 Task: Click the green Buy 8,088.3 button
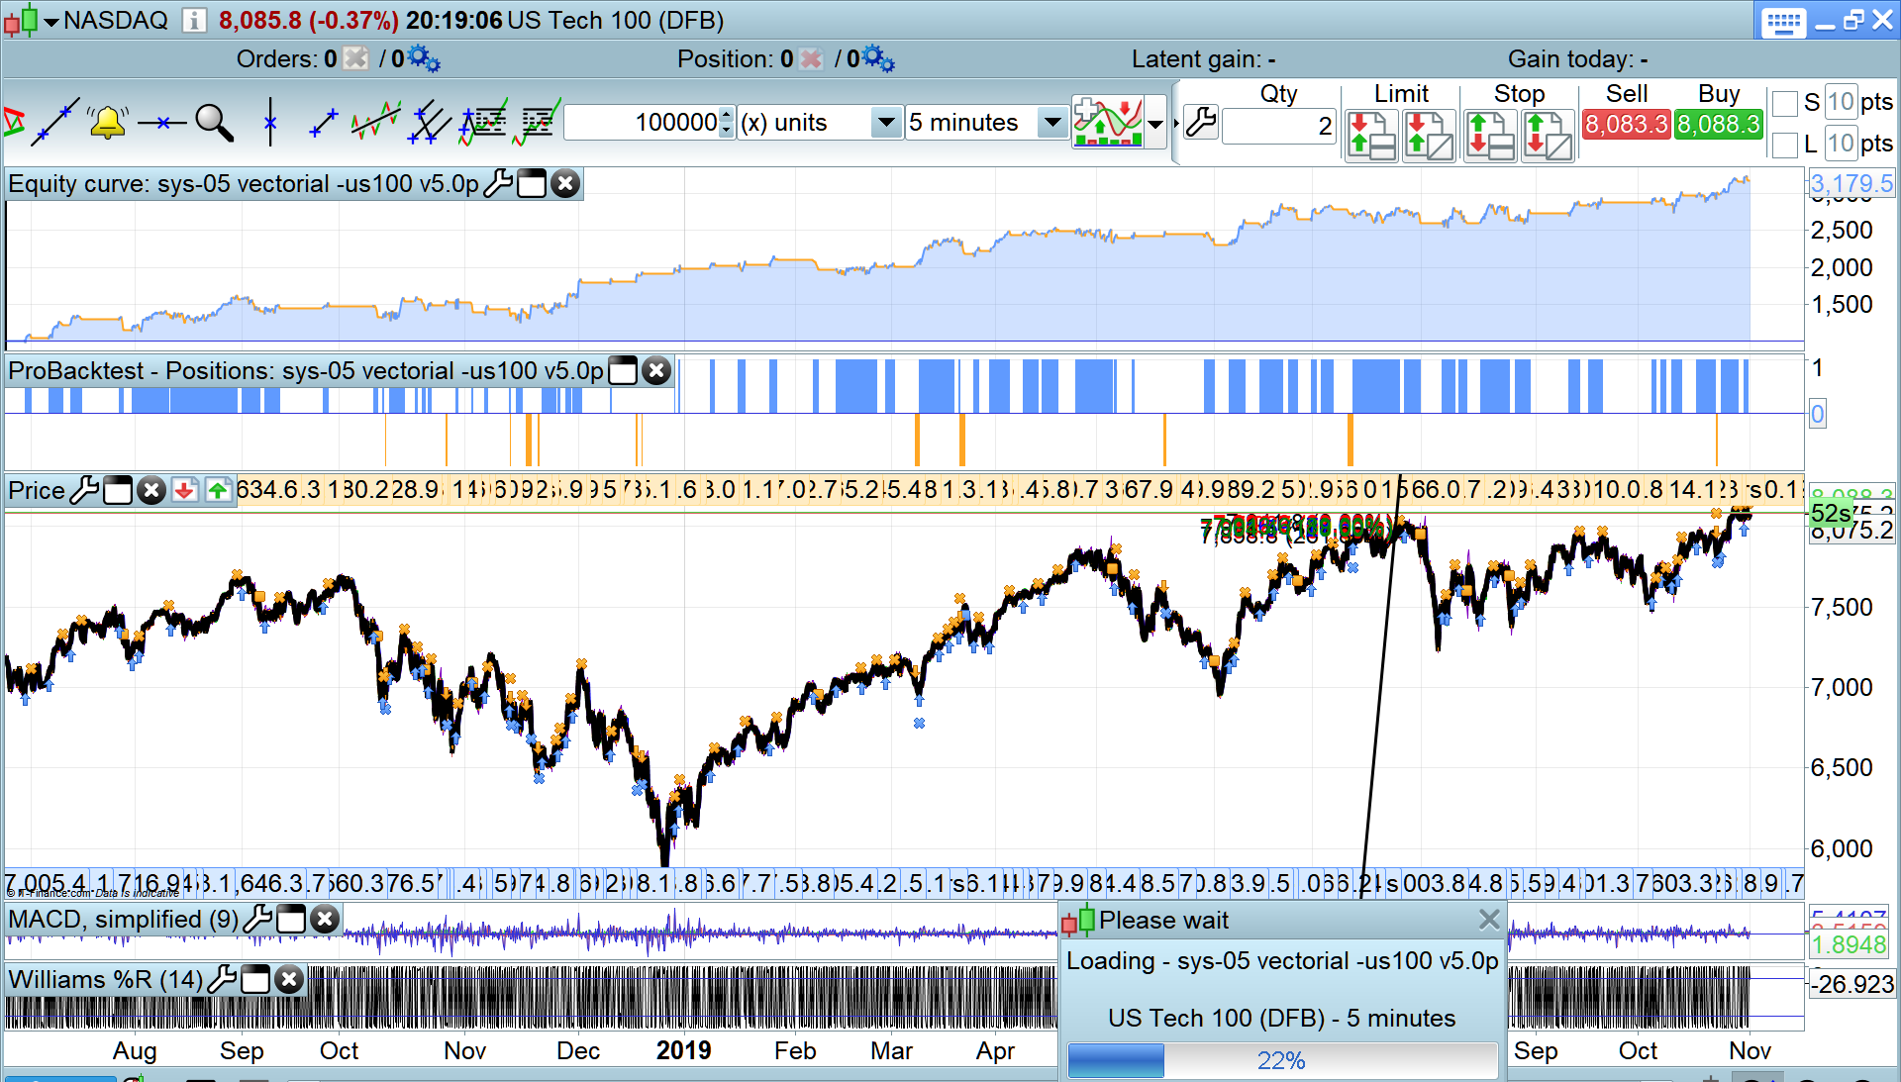pyautogui.click(x=1719, y=125)
